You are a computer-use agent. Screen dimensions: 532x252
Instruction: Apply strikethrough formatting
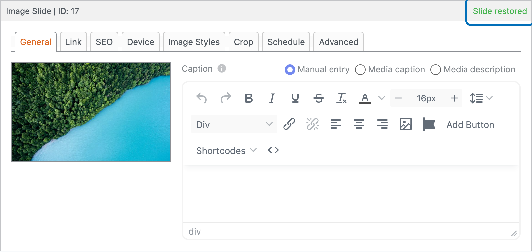(319, 98)
